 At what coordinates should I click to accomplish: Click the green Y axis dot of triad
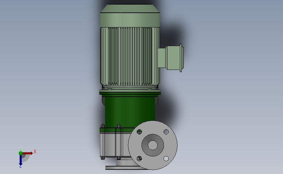click(x=21, y=153)
